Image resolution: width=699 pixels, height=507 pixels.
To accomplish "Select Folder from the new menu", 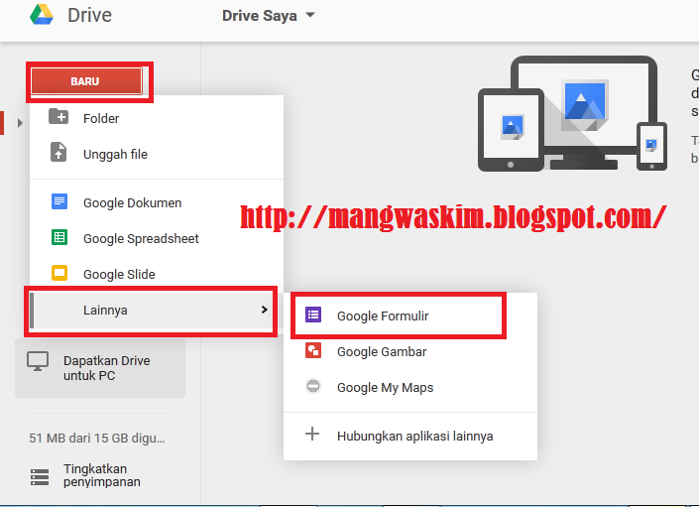I will tap(157, 118).
